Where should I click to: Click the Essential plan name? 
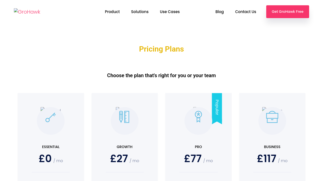tap(51, 147)
